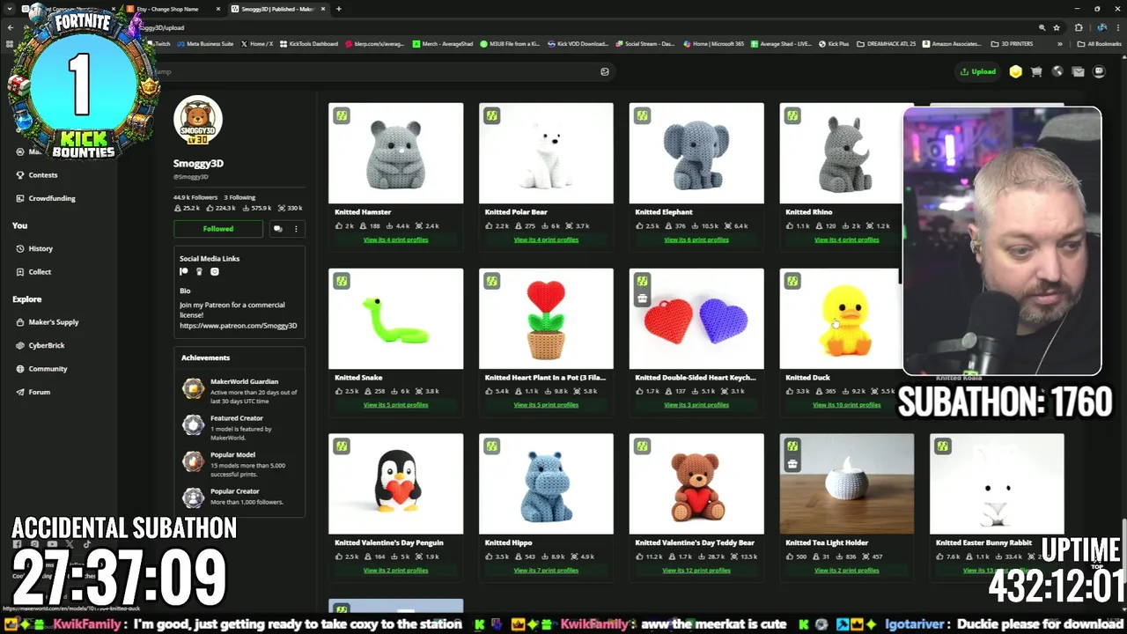Switch to the Smoggy3D Published browser tab
Image resolution: width=1127 pixels, height=634 pixels.
tap(277, 9)
